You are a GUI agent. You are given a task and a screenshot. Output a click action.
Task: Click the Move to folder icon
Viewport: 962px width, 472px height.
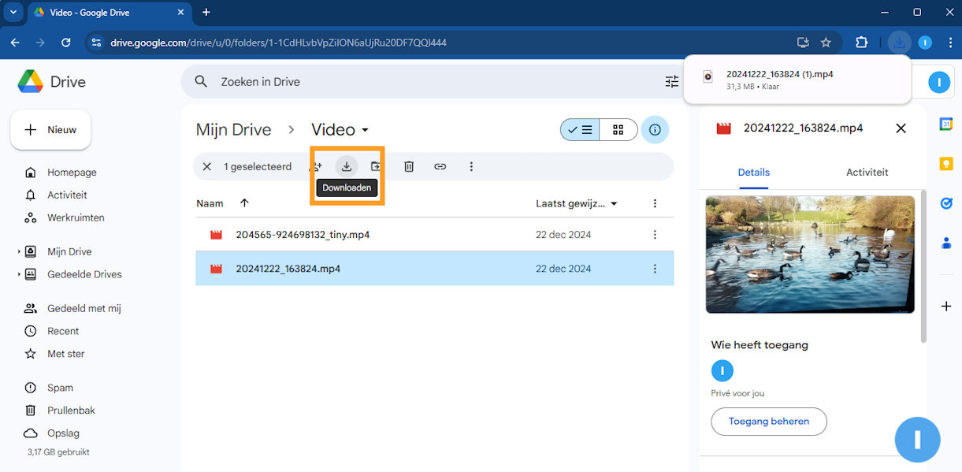point(376,166)
